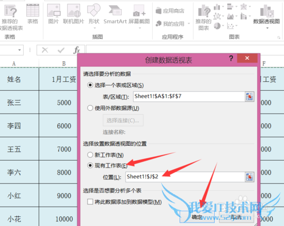Click the cell with value 10000
This screenshot has width=284, height=226.
coord(58,217)
